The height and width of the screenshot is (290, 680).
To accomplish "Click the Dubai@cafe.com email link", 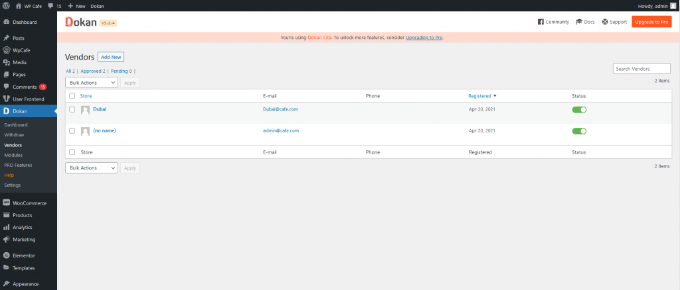I will pyautogui.click(x=280, y=109).
